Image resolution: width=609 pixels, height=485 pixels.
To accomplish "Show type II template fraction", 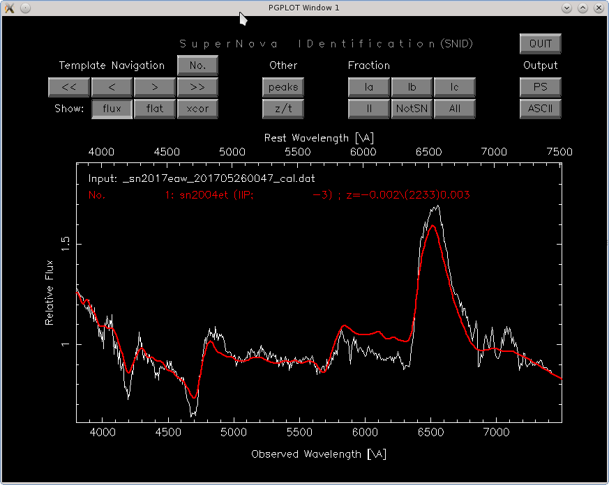I will (369, 109).
